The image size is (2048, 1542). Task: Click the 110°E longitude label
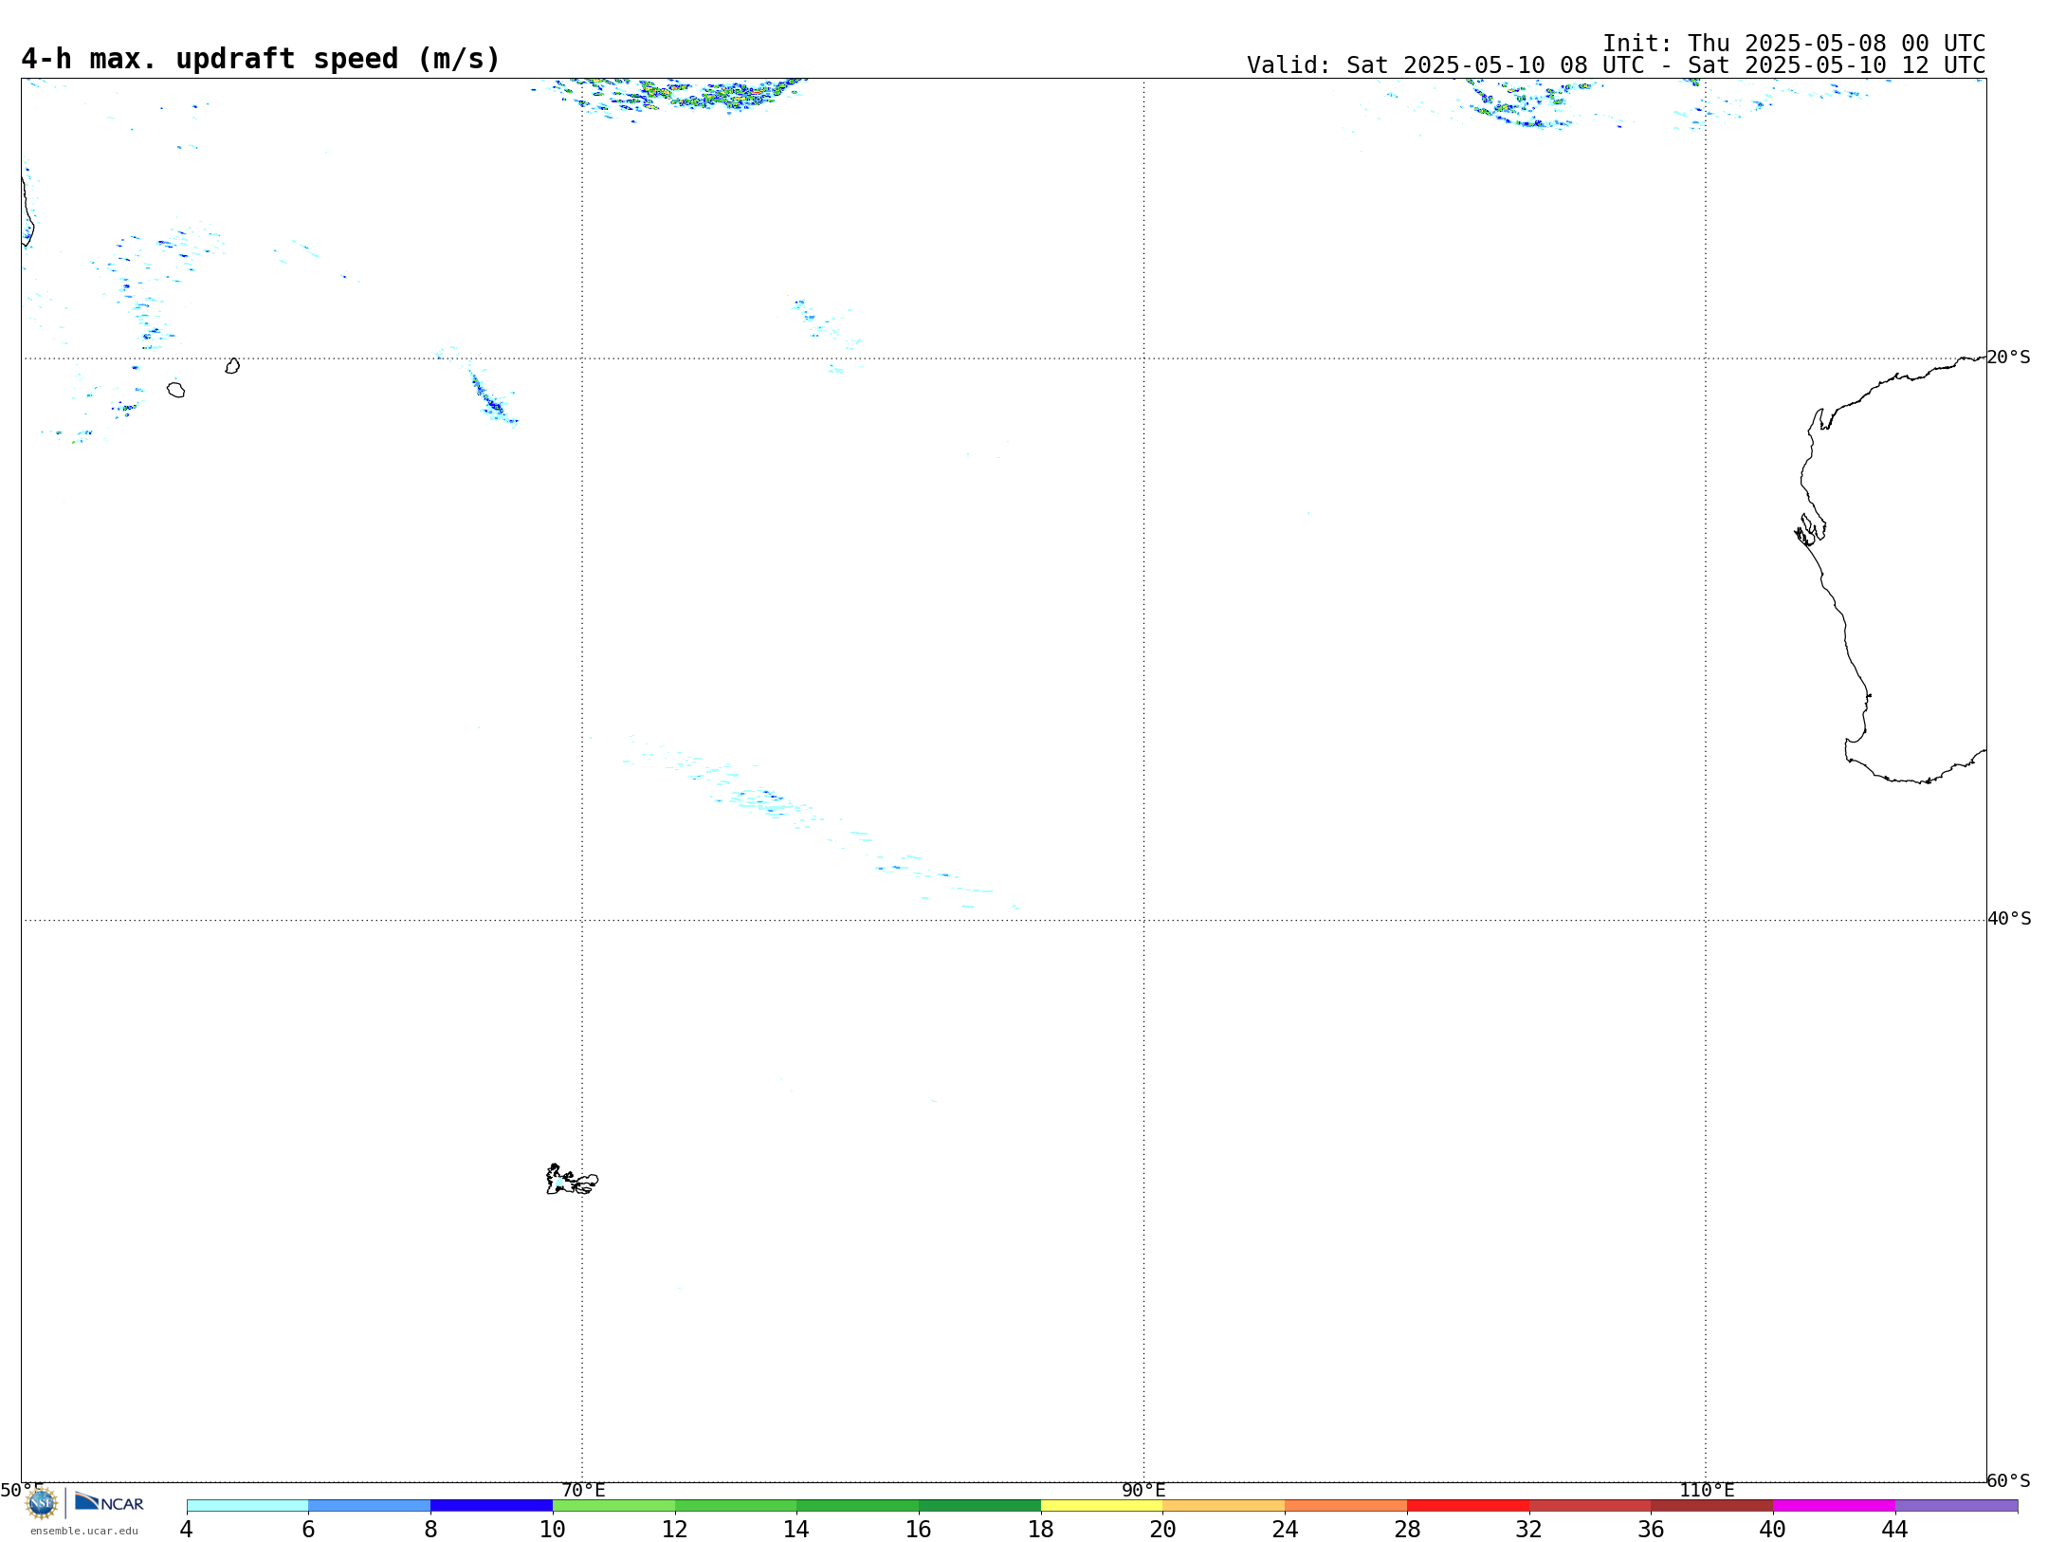pos(1707,1490)
